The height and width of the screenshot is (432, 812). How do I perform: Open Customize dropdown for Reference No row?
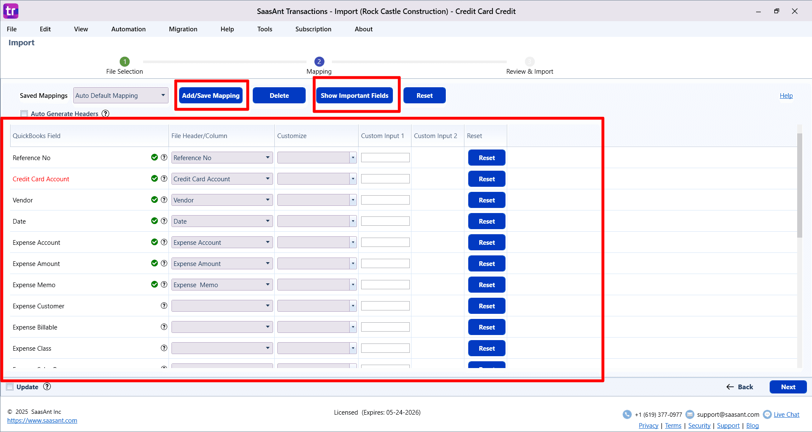tap(317, 158)
